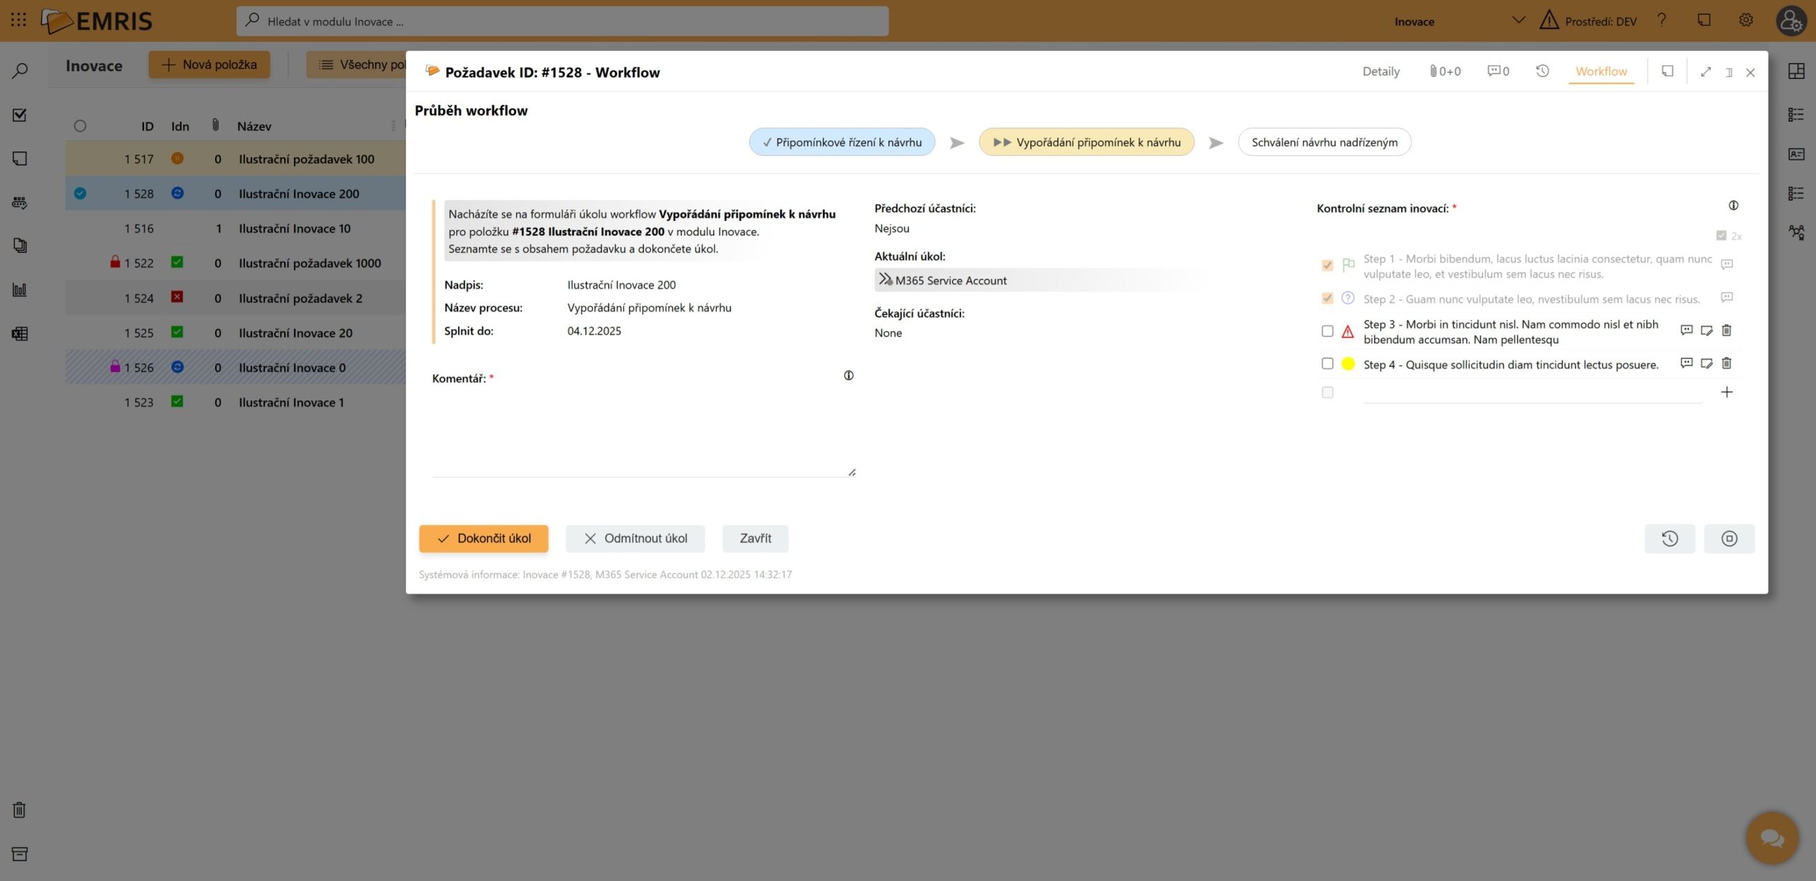Click the comment icon for Step 3
This screenshot has height=881, width=1816.
[x=1686, y=330]
